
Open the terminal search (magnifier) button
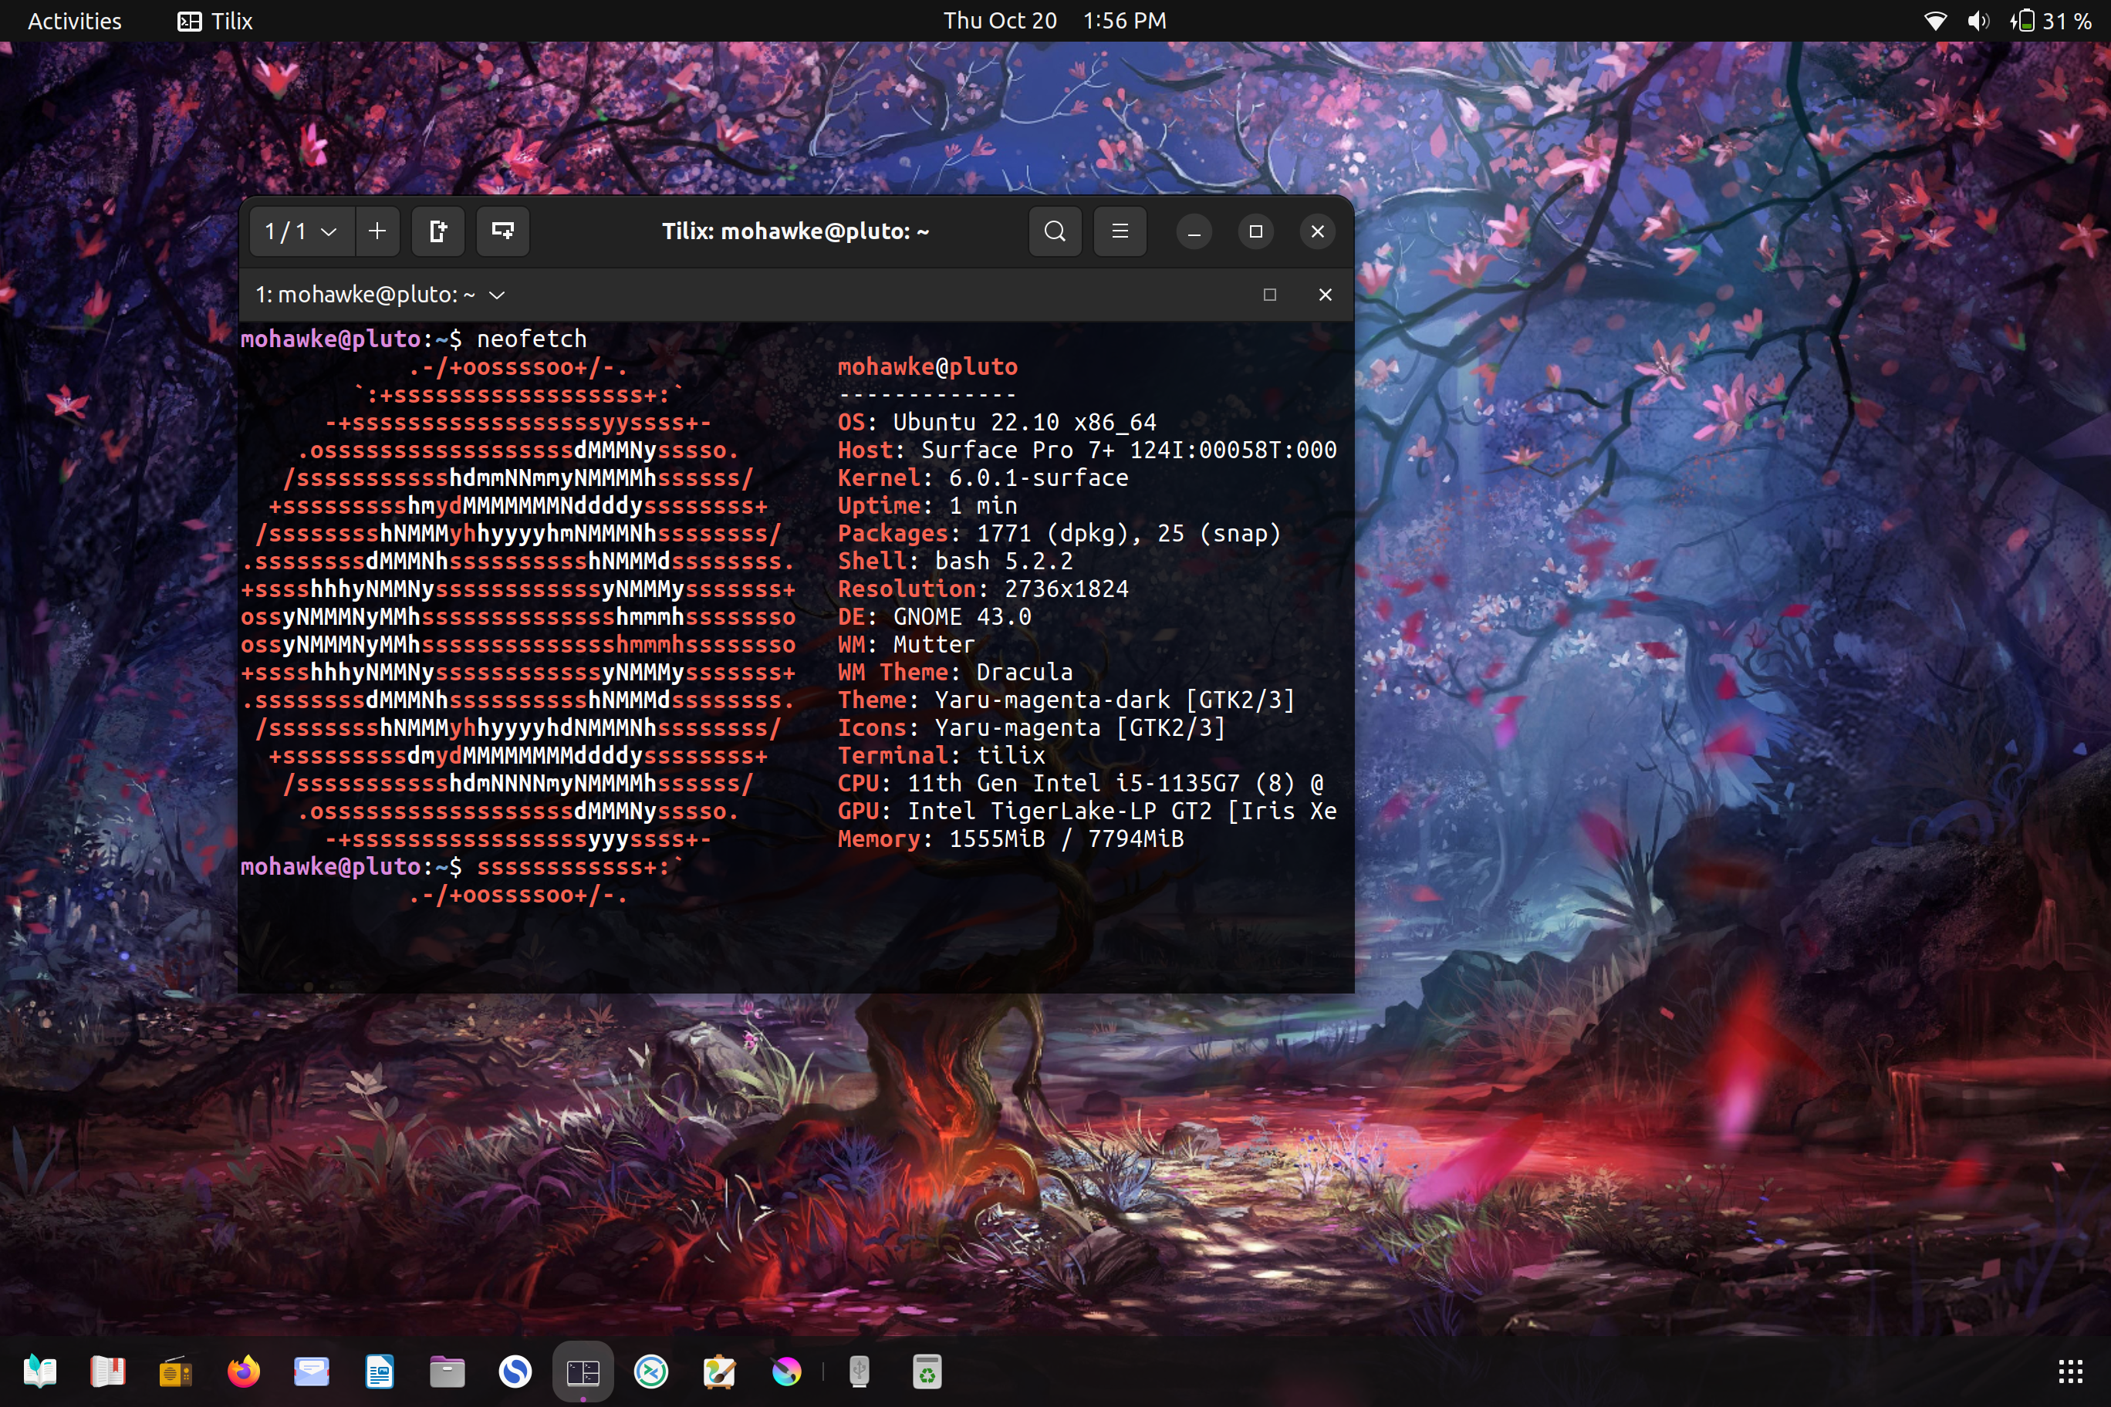click(1055, 231)
